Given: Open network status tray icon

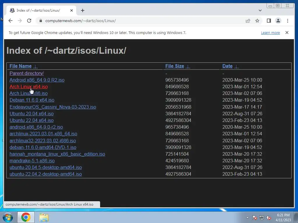Looking at the screenshot, I should (x=262, y=217).
